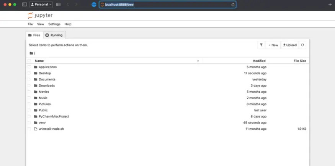This screenshot has height=166, width=335.
Task: Click the Music folder icon
Action: [x=36, y=98]
